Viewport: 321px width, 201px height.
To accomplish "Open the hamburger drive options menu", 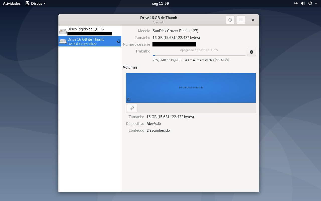I will pos(241,20).
